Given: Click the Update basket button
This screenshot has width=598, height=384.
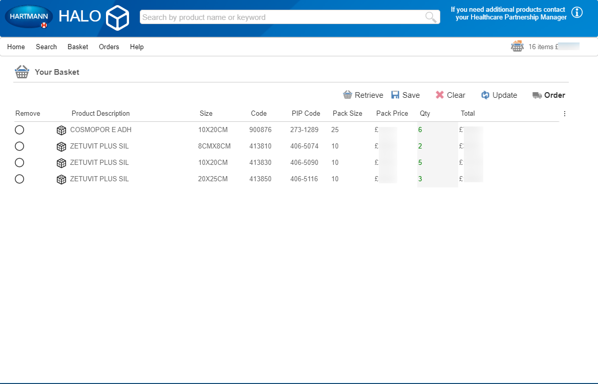Looking at the screenshot, I should coord(499,95).
